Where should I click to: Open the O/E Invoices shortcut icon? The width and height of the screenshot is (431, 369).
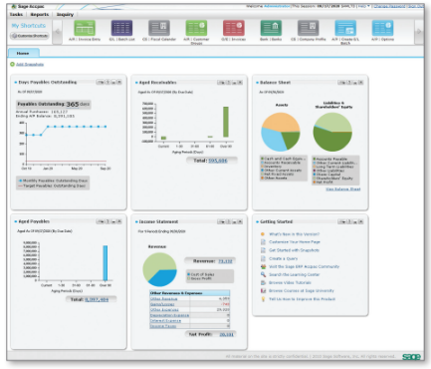coord(234,28)
